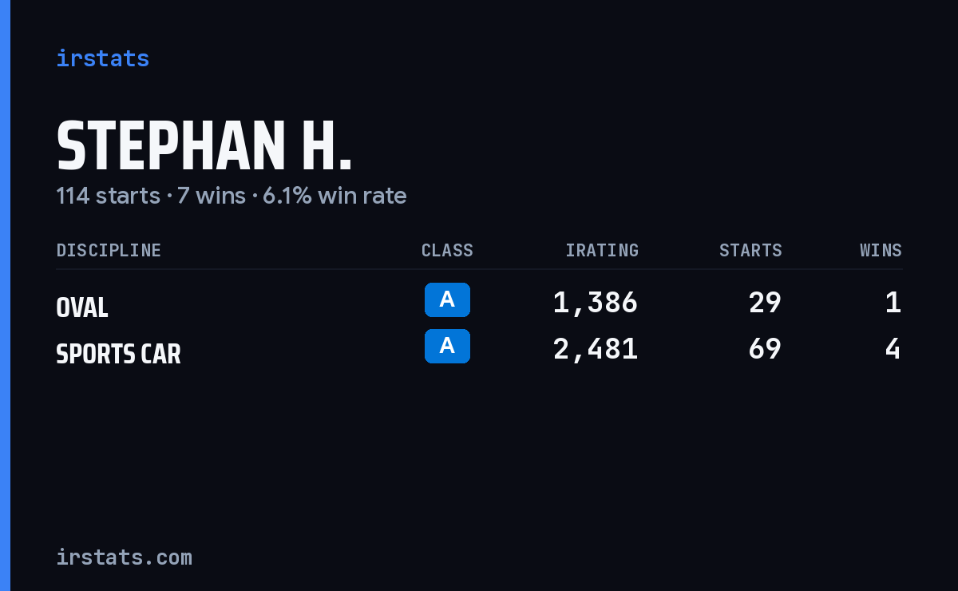Click the DISCIPLINE column header
958x591 pixels.
pos(109,251)
